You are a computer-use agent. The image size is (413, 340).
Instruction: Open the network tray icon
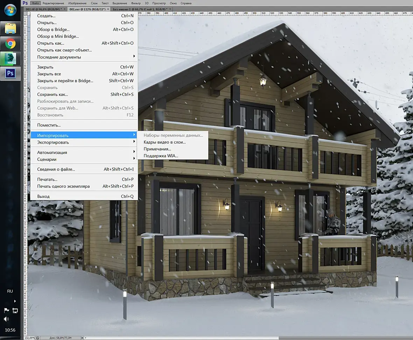(x=15, y=311)
